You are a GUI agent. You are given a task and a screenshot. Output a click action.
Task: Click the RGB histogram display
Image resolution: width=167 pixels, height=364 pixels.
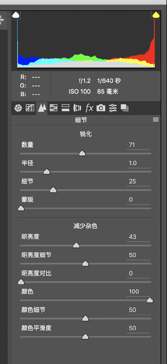coord(86,42)
